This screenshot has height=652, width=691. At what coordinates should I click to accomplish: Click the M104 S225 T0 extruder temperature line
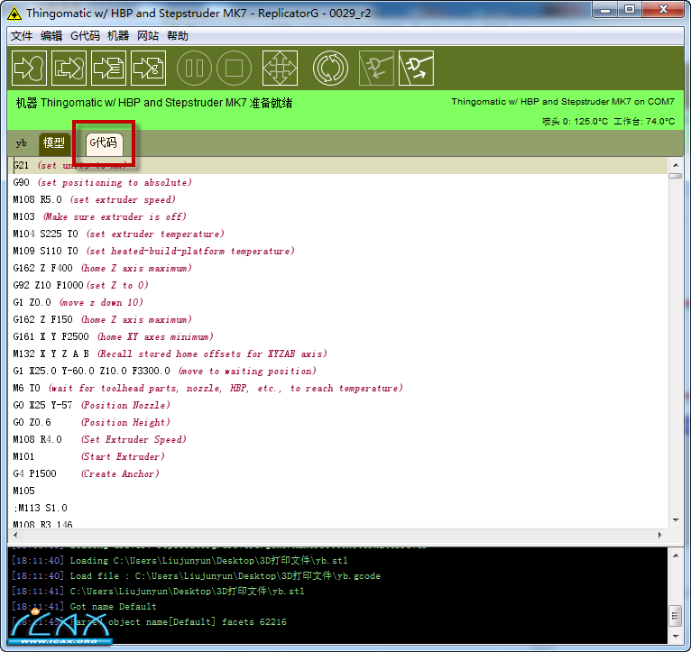click(118, 234)
